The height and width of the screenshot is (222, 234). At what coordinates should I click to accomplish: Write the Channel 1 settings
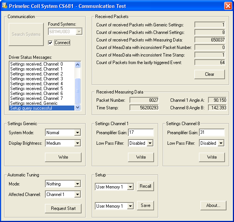(x=141, y=157)
